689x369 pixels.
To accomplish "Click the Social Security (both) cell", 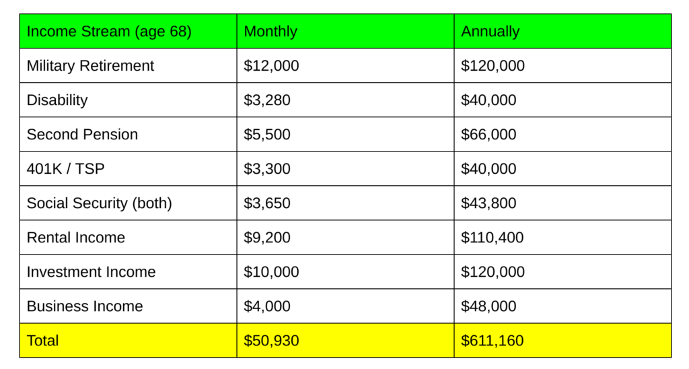I will [99, 203].
